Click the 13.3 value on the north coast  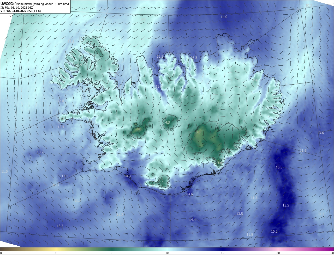click(194, 58)
